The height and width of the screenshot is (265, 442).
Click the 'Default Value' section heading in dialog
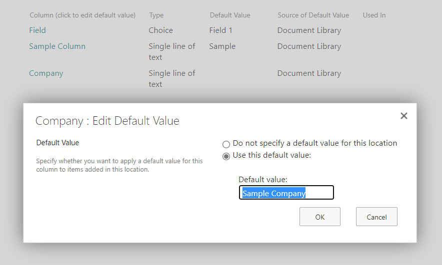pos(57,143)
